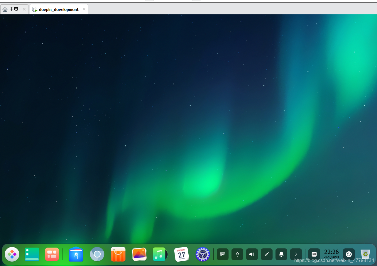
Task: Open the web browser from dock
Action: (97, 254)
